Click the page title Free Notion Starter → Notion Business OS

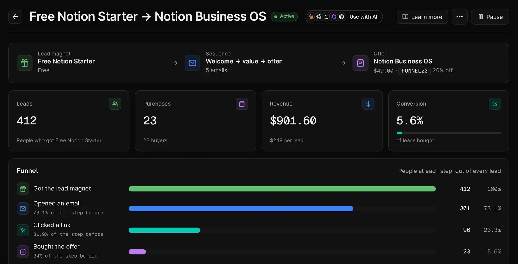coord(148,16)
